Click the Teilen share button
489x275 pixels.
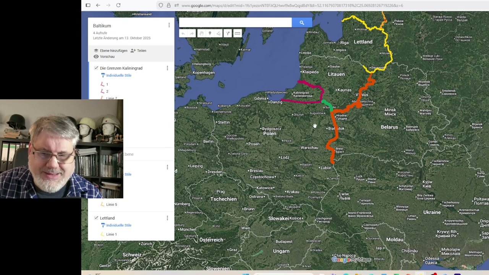(142, 50)
